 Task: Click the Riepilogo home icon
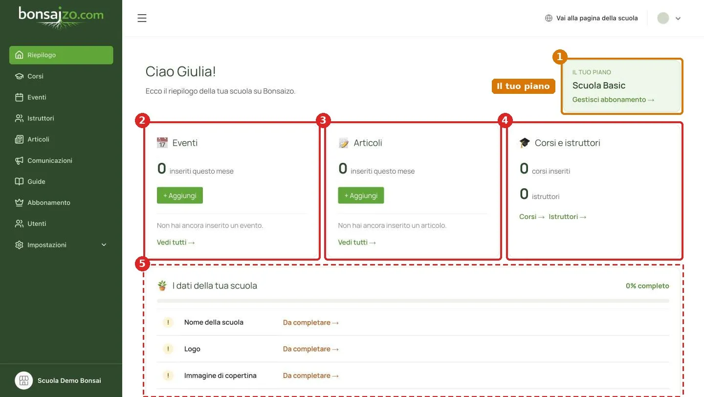[x=20, y=55]
